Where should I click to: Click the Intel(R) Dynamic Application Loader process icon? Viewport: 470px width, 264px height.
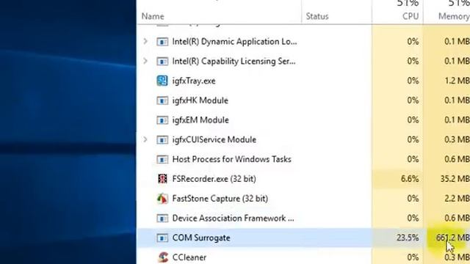(162, 42)
